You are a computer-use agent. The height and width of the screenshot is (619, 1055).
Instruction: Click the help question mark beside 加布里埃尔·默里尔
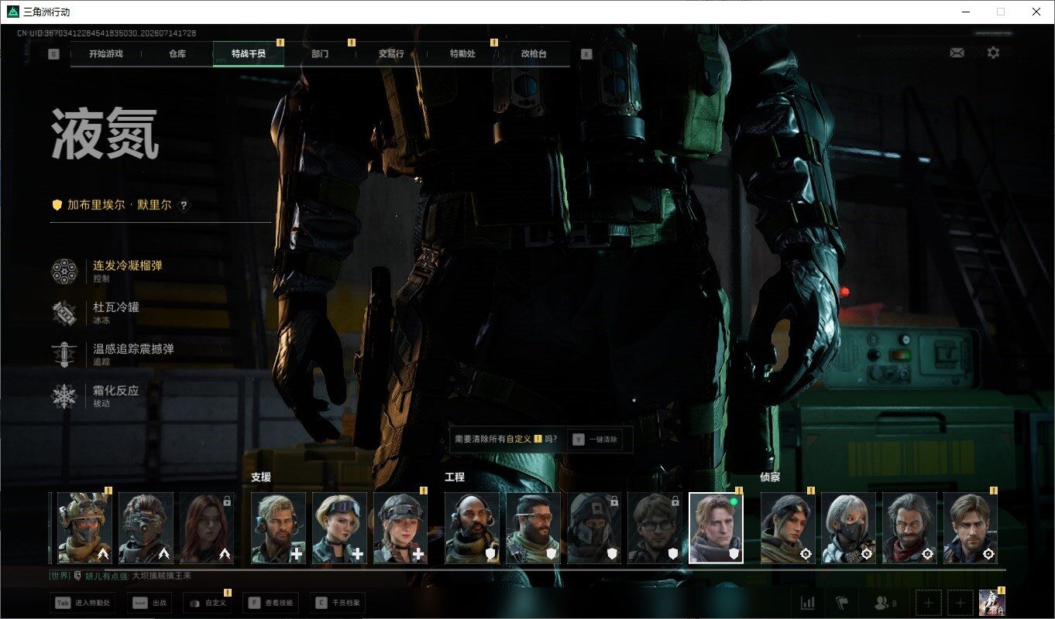click(x=184, y=205)
